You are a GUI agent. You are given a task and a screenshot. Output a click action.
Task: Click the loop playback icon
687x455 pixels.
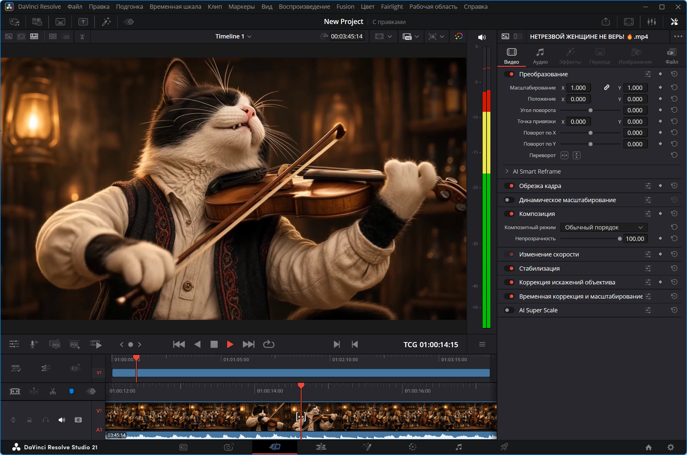tap(269, 344)
